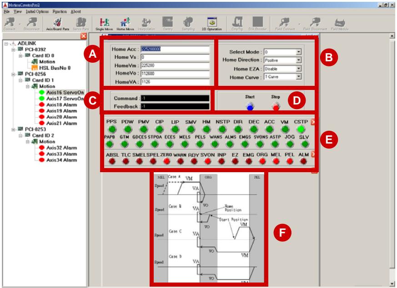The height and width of the screenshot is (288, 397).
Task: Click the Connect toolbar icon
Action: 10,24
